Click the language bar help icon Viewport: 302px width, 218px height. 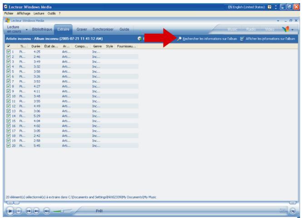(269, 7)
